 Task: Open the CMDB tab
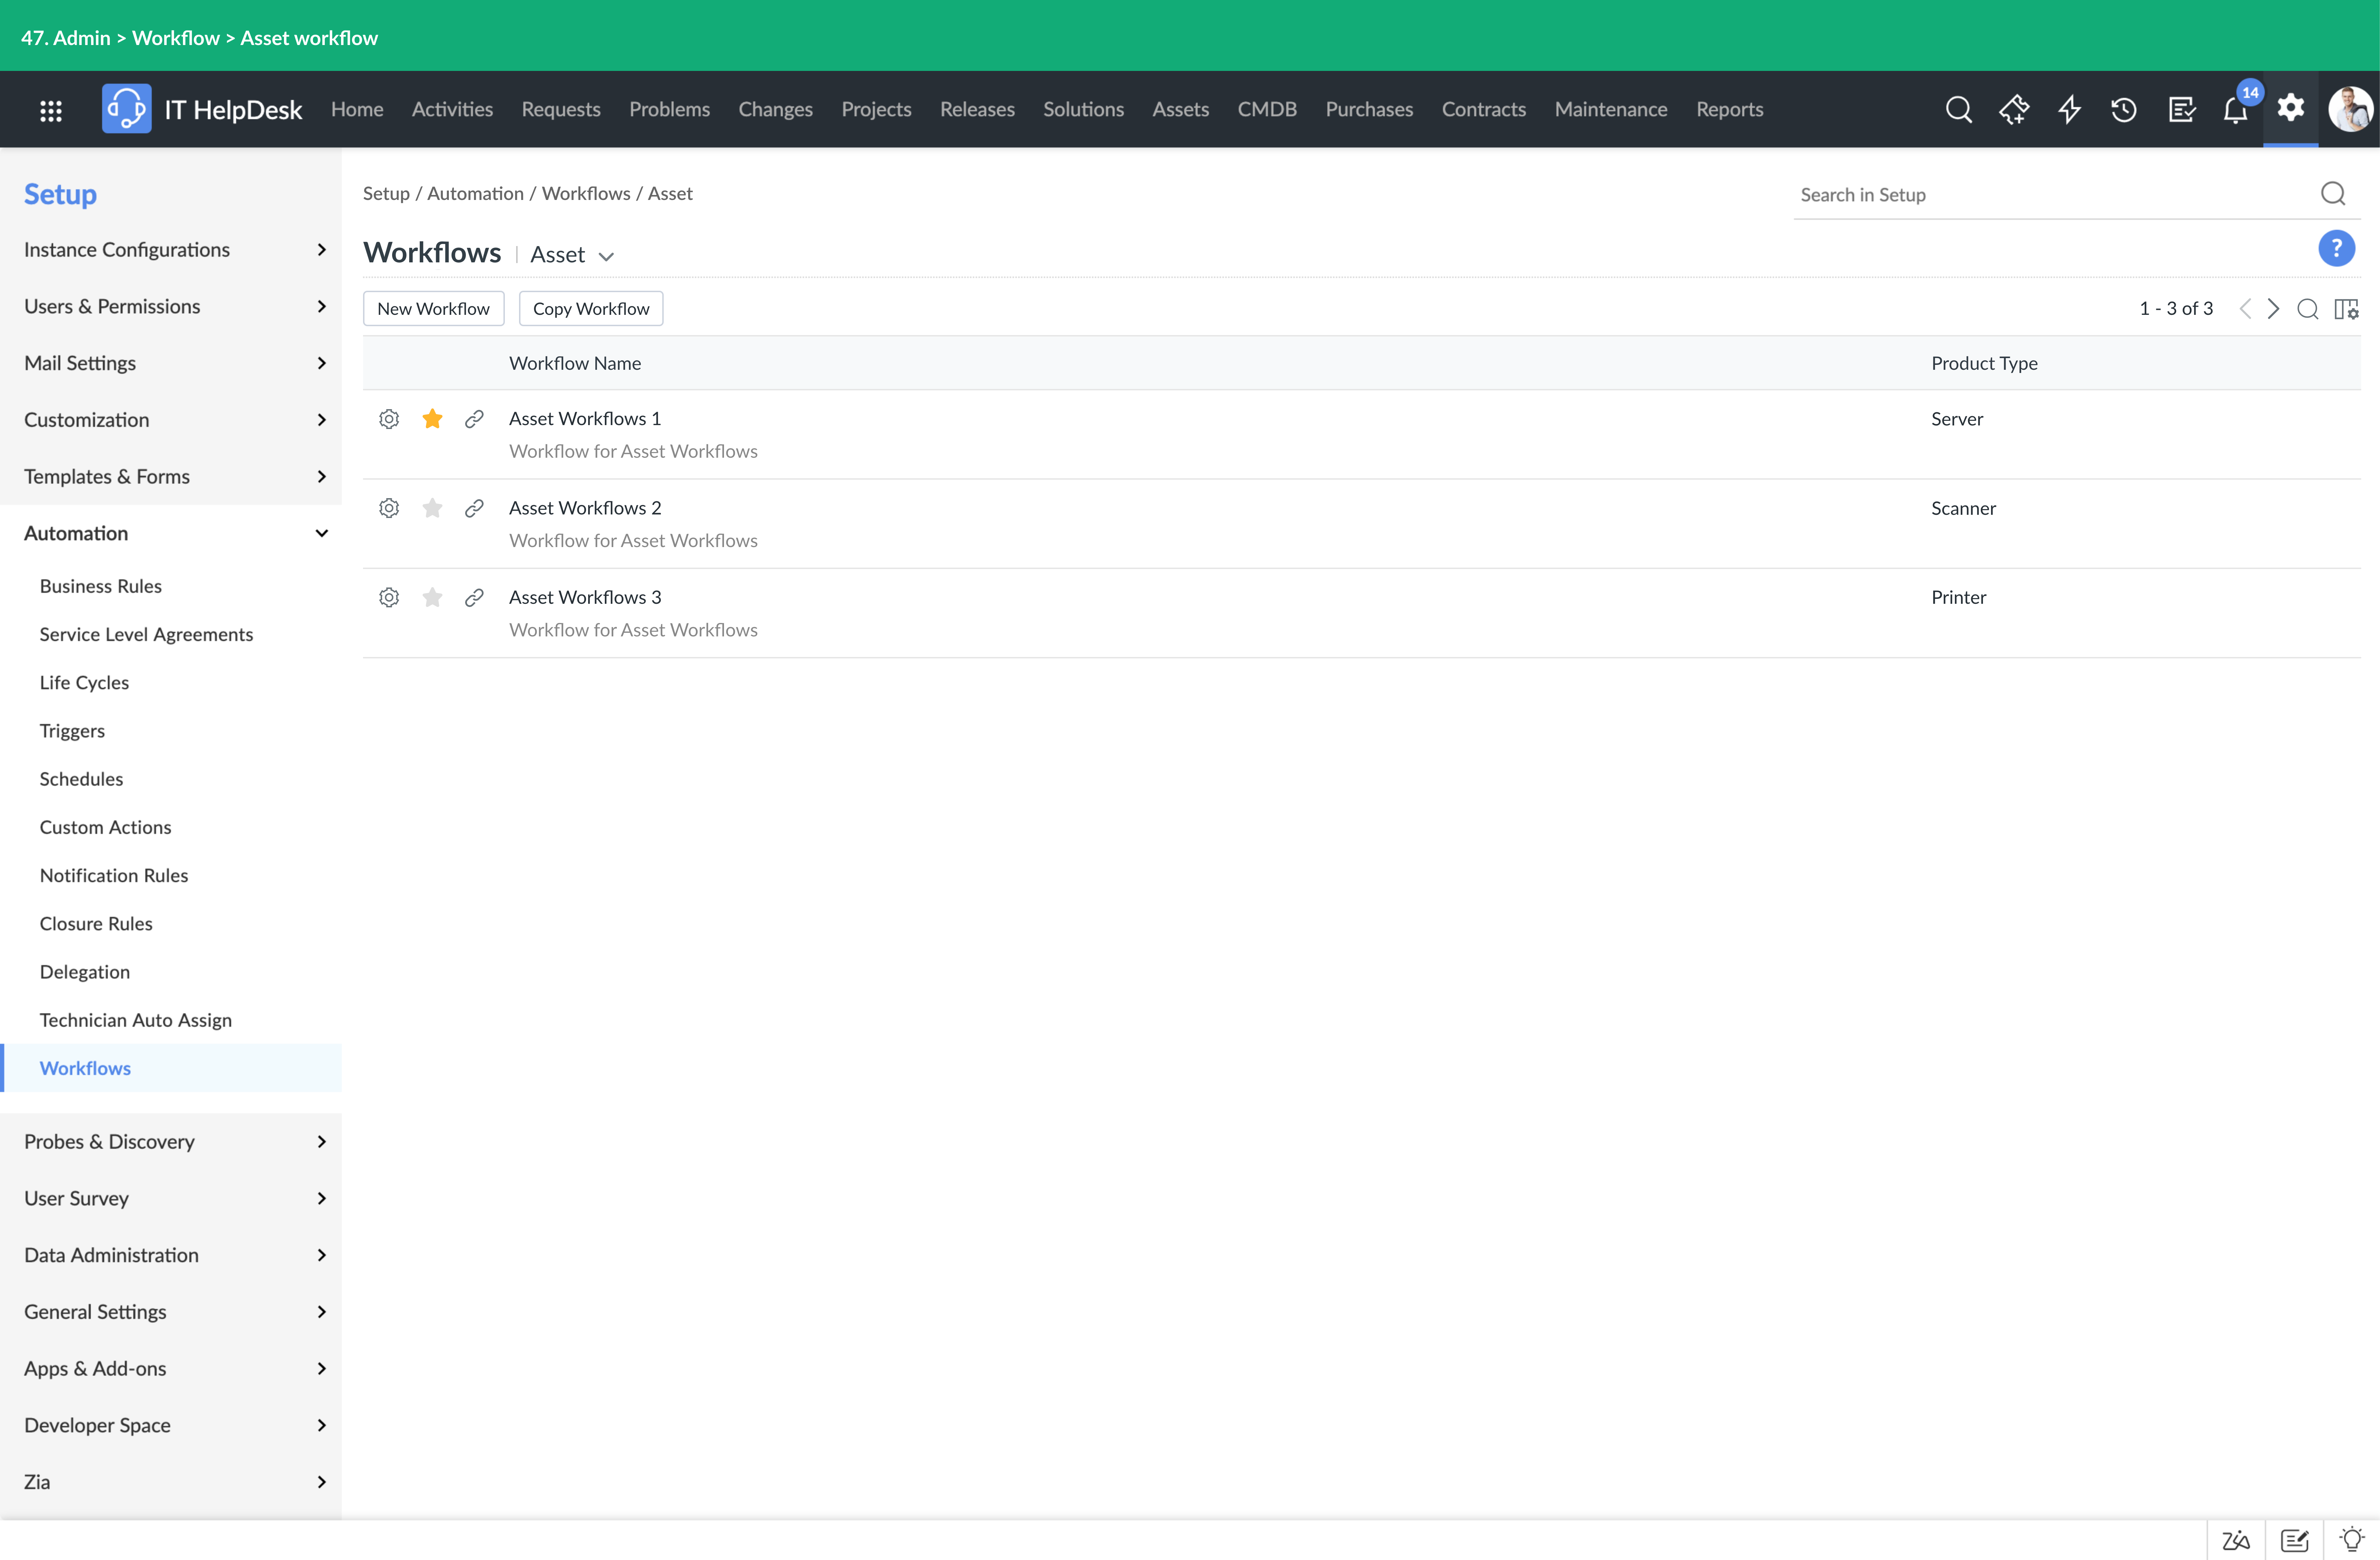click(x=1267, y=110)
